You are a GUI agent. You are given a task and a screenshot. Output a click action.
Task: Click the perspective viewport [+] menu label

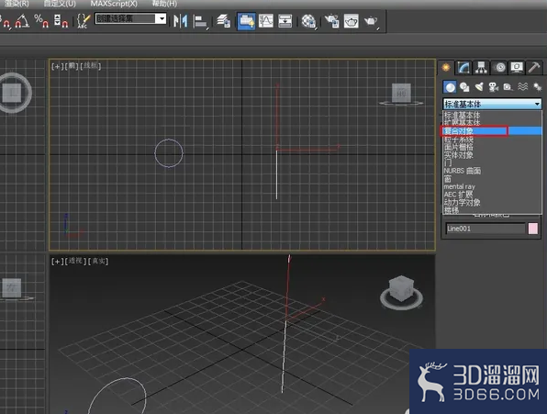point(57,261)
